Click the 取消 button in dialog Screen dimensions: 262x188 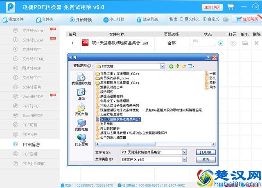tap(206, 159)
